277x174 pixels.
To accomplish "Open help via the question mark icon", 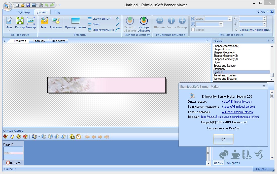I will pyautogui.click(x=272, y=12).
